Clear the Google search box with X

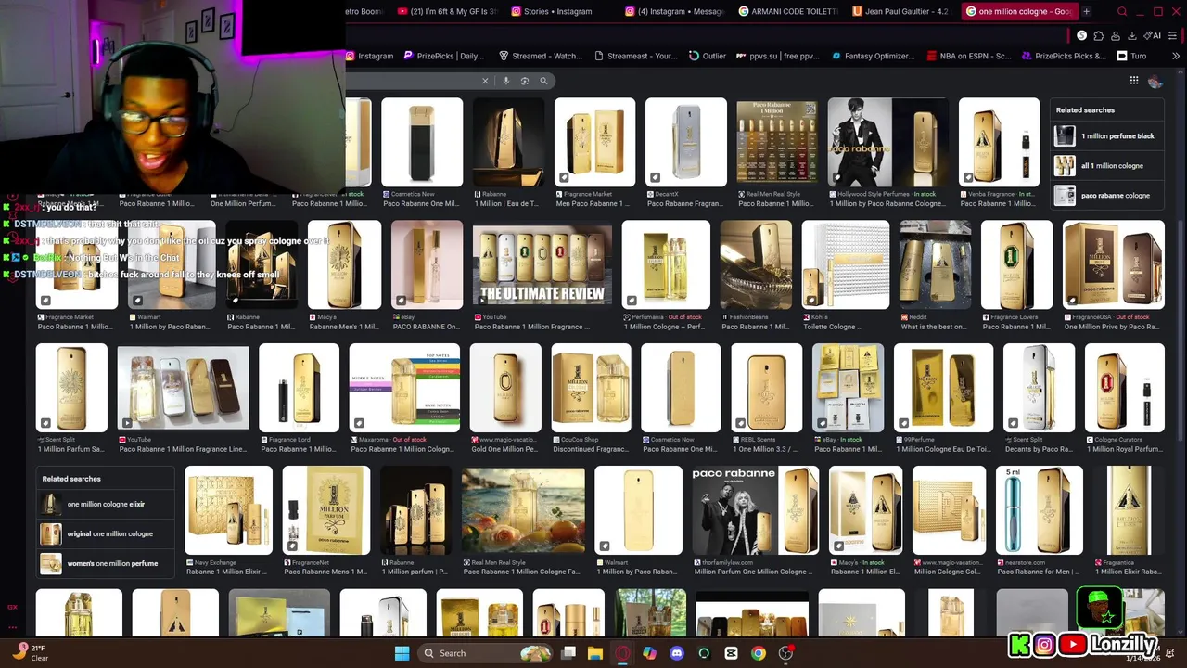[485, 81]
